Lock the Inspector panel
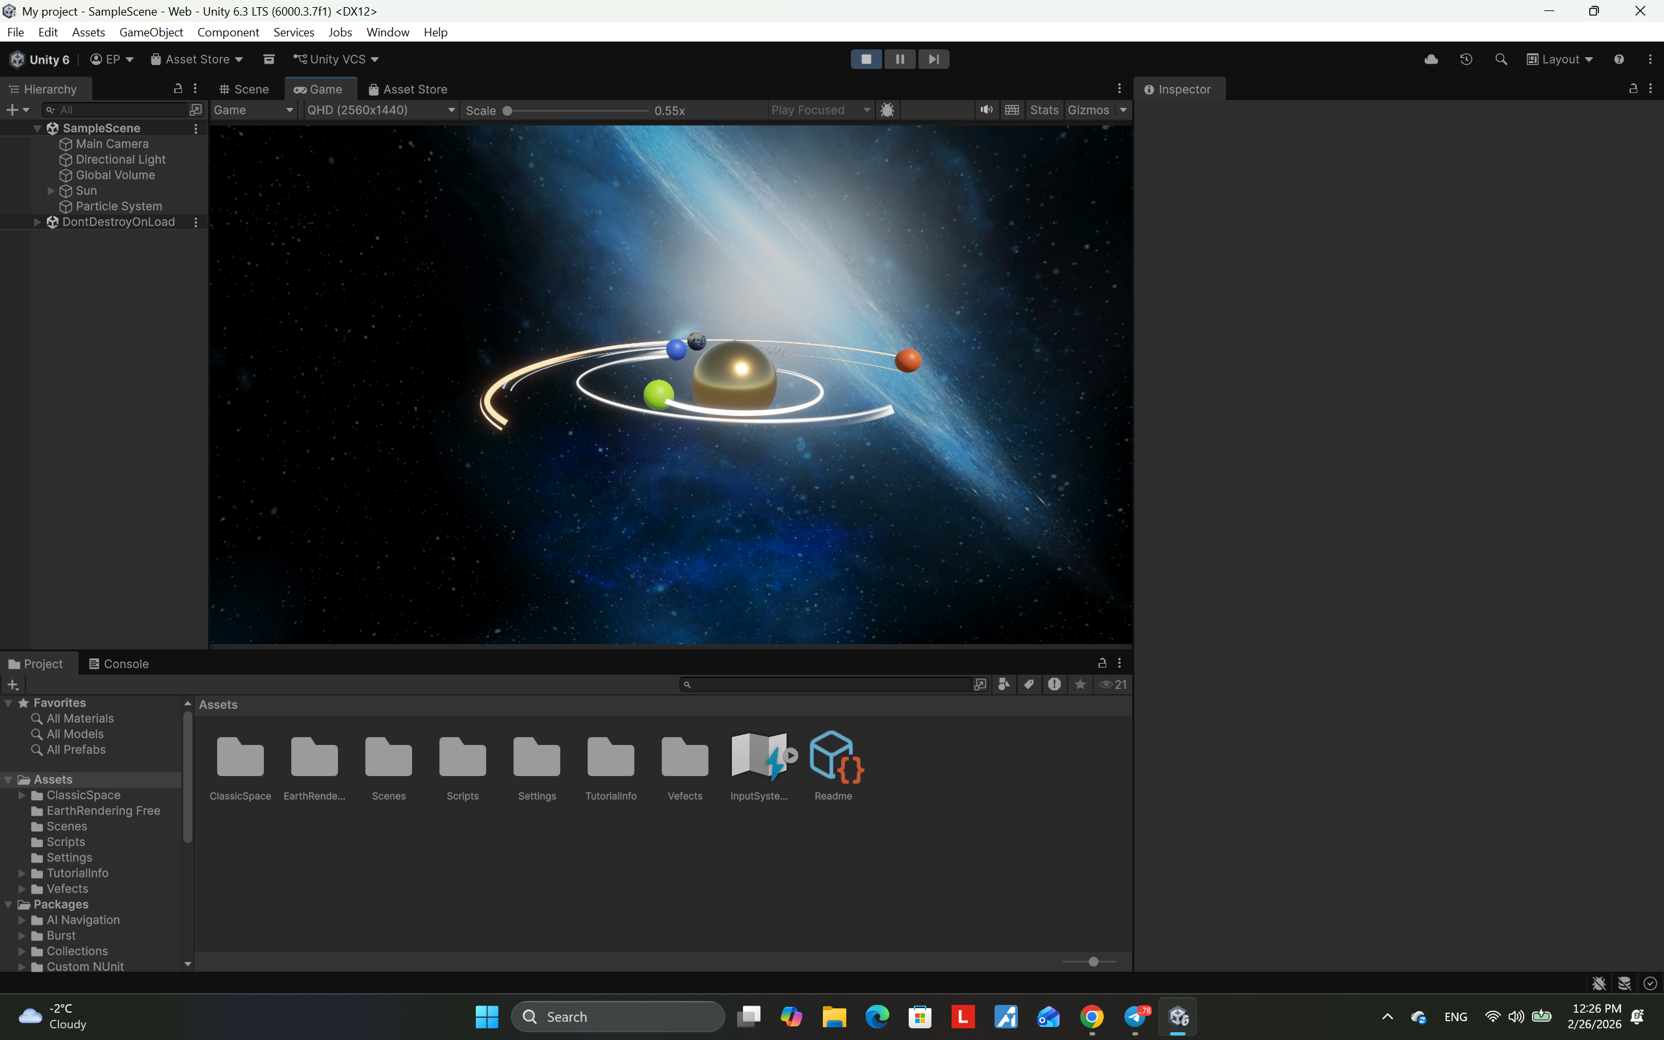1664x1040 pixels. pos(1633,89)
